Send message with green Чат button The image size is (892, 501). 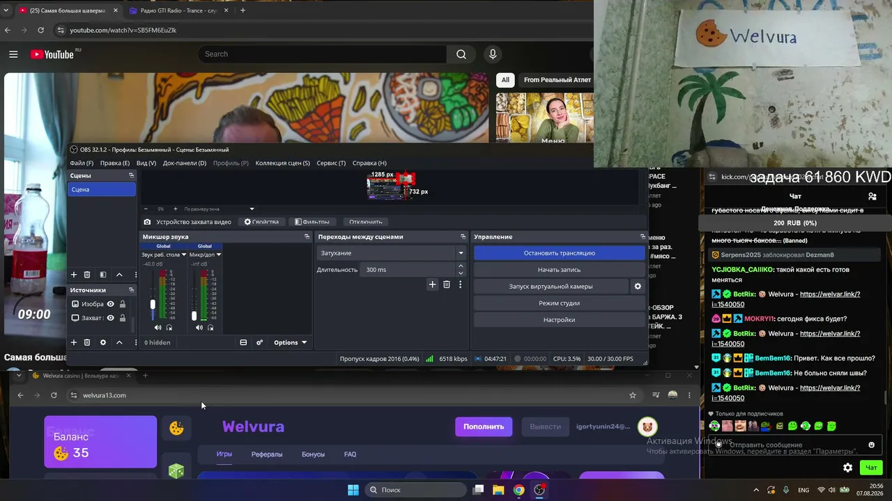point(871,468)
